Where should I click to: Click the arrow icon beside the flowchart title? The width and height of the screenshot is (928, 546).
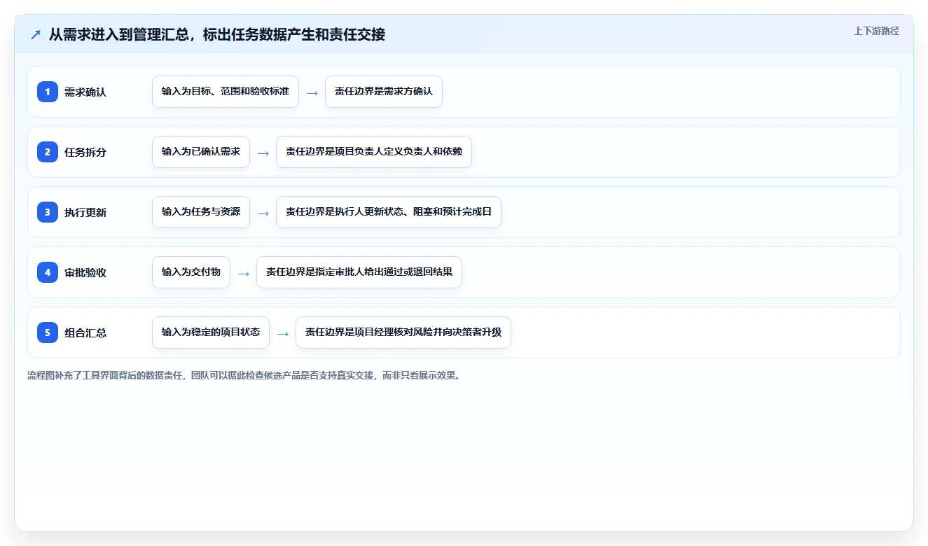click(x=36, y=34)
